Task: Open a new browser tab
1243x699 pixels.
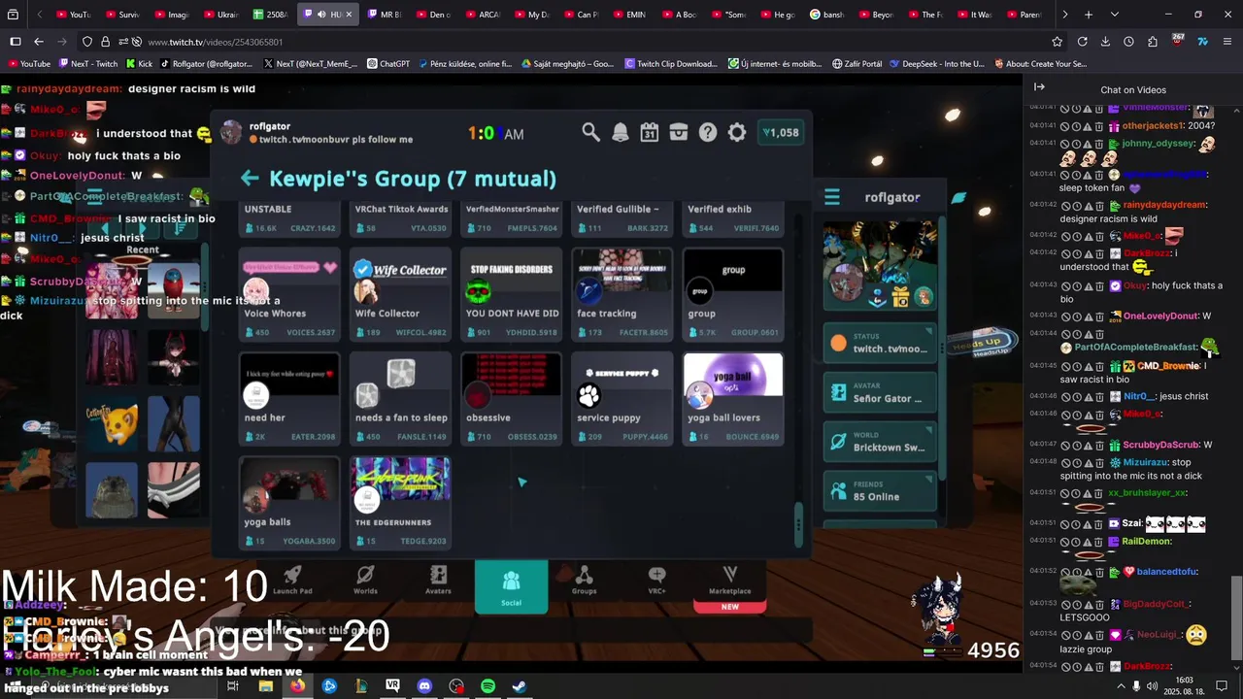Action: pyautogui.click(x=1089, y=15)
